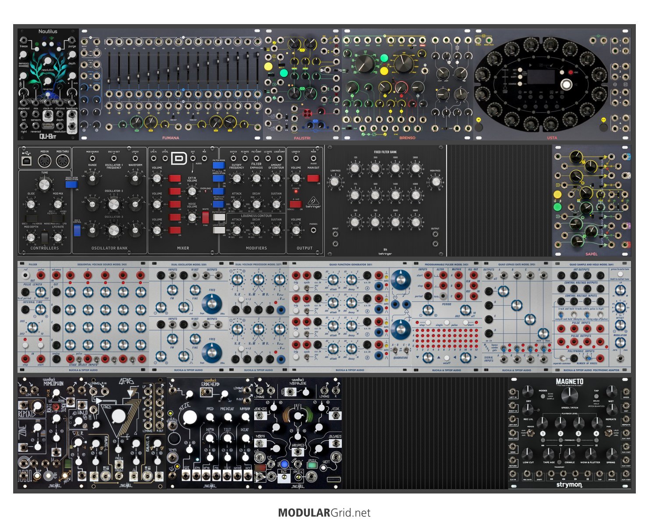649x522 pixels.
Task: Click the Cutoff Frequency knob
Action: tap(237, 178)
